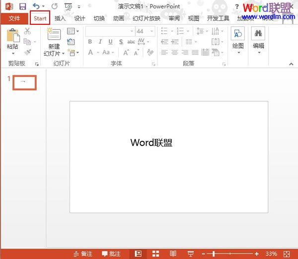Open PowerPoint Help question mark
This screenshot has height=259, width=298.
(237, 6)
